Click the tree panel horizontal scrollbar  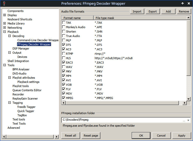[30, 137]
